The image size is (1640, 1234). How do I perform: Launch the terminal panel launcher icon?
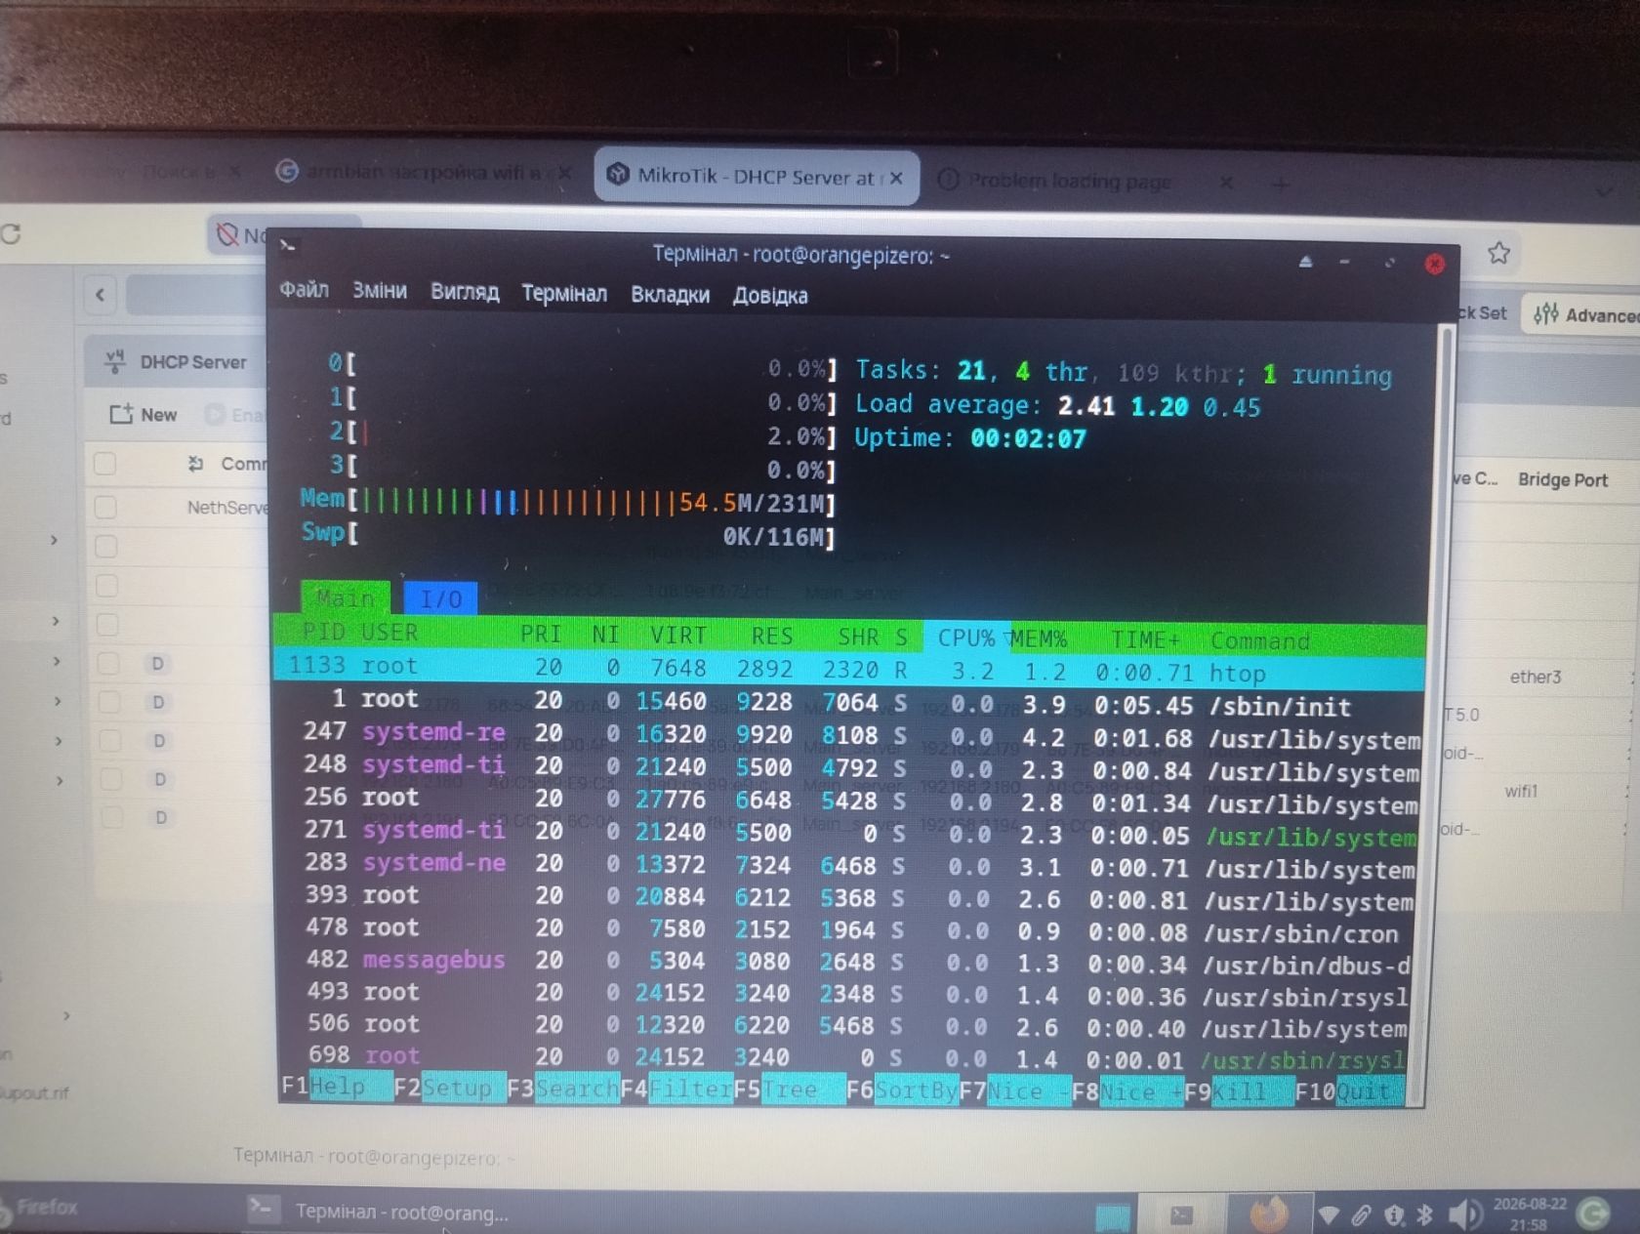tap(1182, 1215)
